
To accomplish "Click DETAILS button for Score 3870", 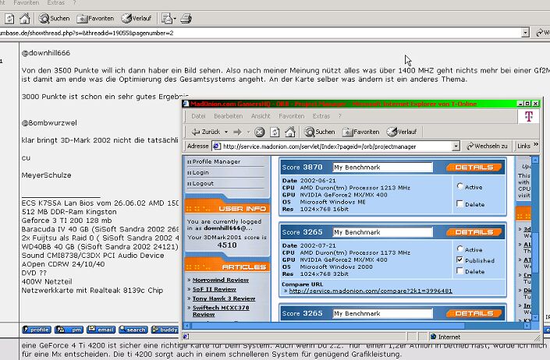I will point(474,168).
